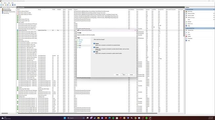Select the Desktop App Web Viewer rule

coord(100,89)
